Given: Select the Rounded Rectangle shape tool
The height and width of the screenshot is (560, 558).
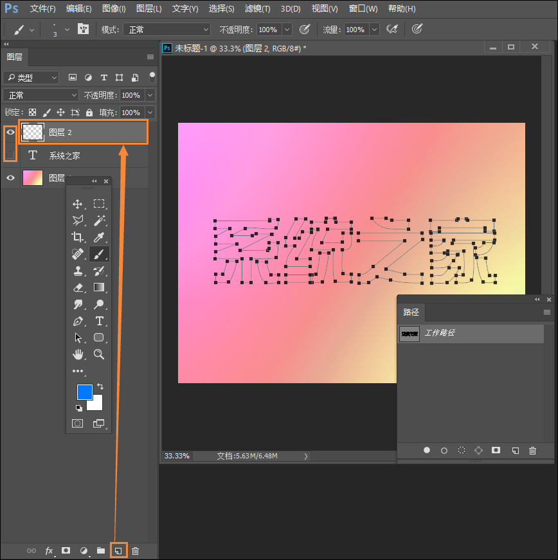Looking at the screenshot, I should click(99, 338).
